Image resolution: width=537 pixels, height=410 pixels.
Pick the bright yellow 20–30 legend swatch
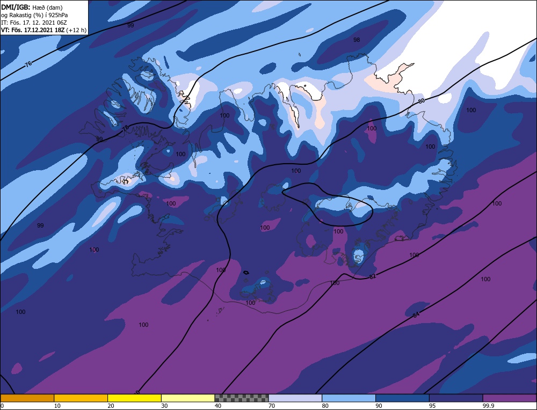134,398
